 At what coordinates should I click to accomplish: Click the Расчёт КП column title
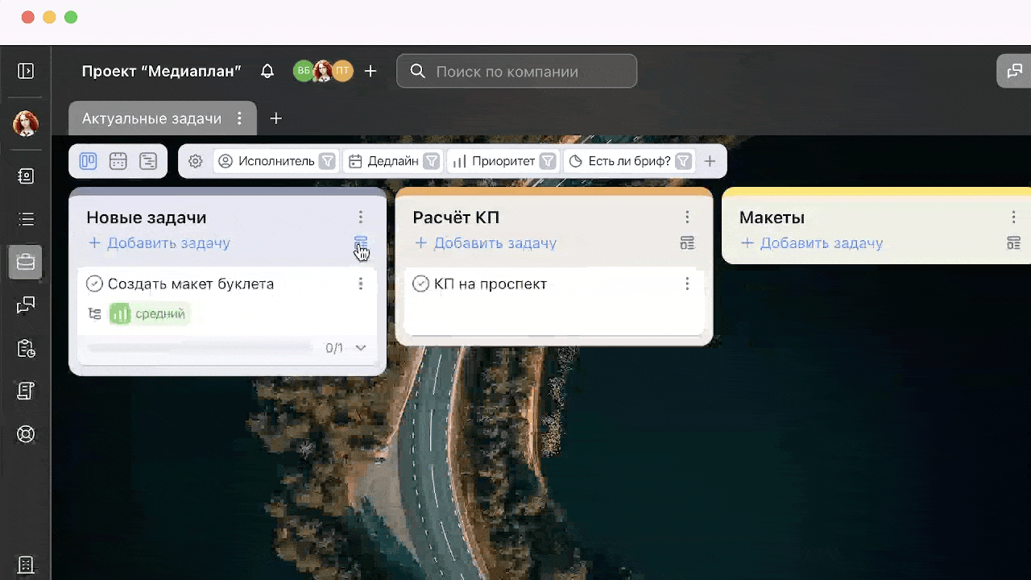coord(456,217)
